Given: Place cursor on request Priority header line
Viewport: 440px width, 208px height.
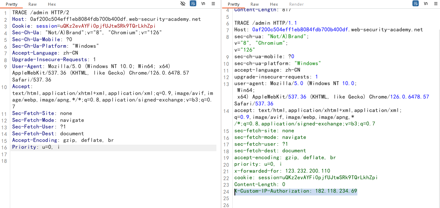Looking at the screenshot, I should click(36, 147).
